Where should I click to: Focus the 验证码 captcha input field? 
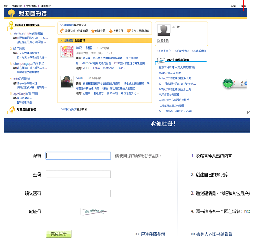coord(63,211)
